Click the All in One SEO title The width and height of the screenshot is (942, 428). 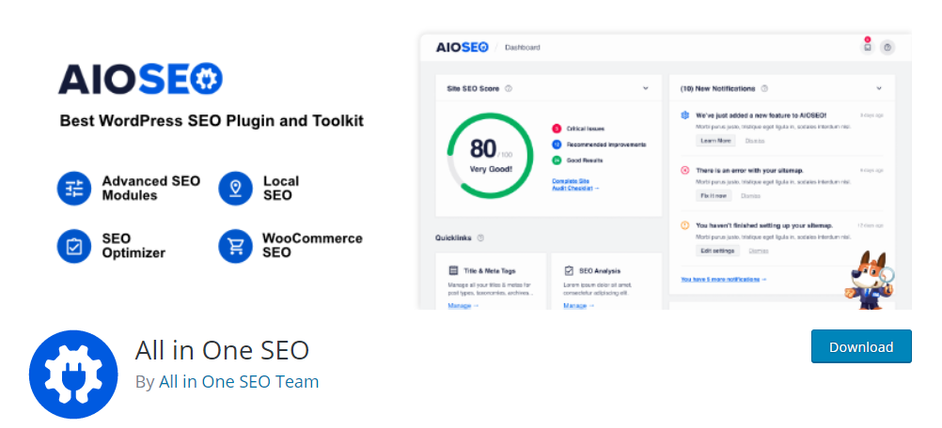222,350
